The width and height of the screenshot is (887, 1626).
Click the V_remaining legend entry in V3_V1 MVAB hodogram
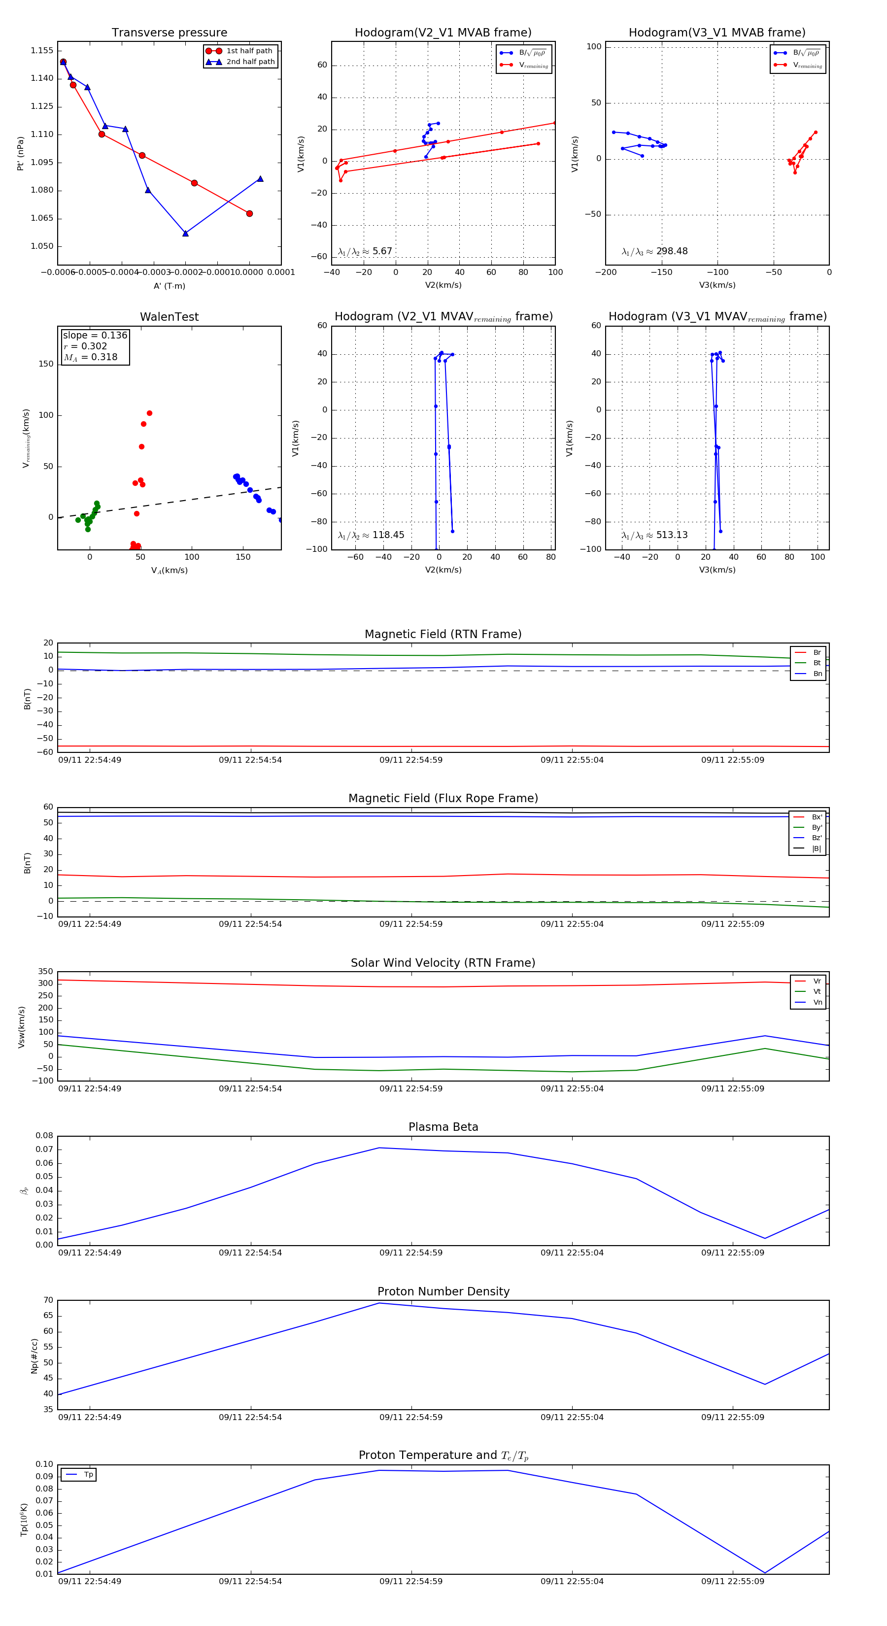coord(798,65)
